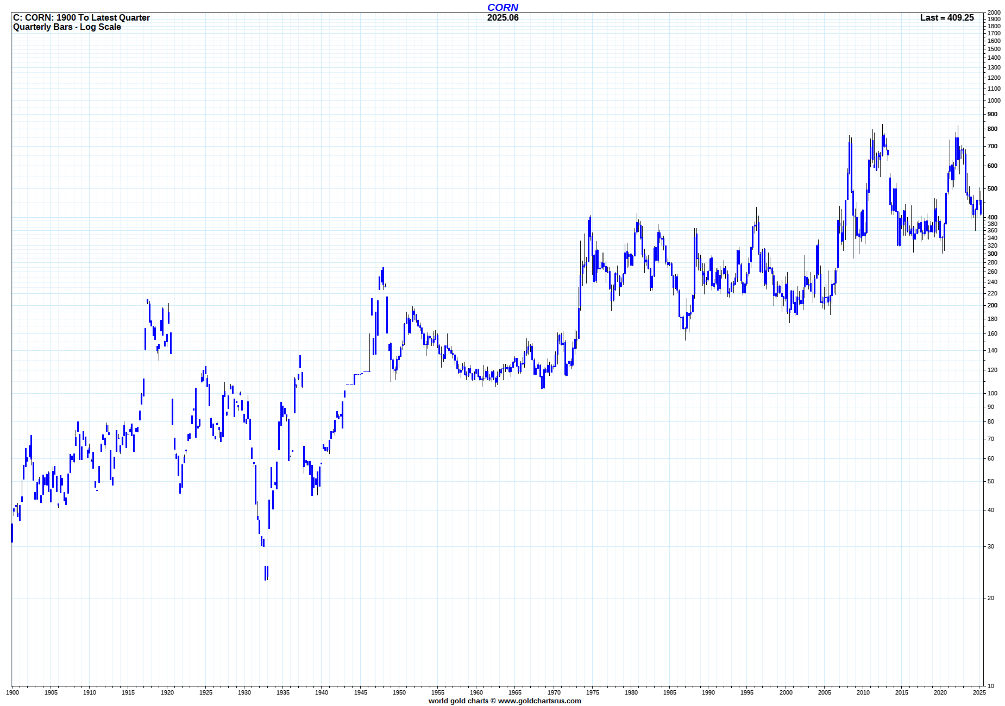Click the 1995 x-axis label
This screenshot has height=706, width=1005.
click(747, 692)
